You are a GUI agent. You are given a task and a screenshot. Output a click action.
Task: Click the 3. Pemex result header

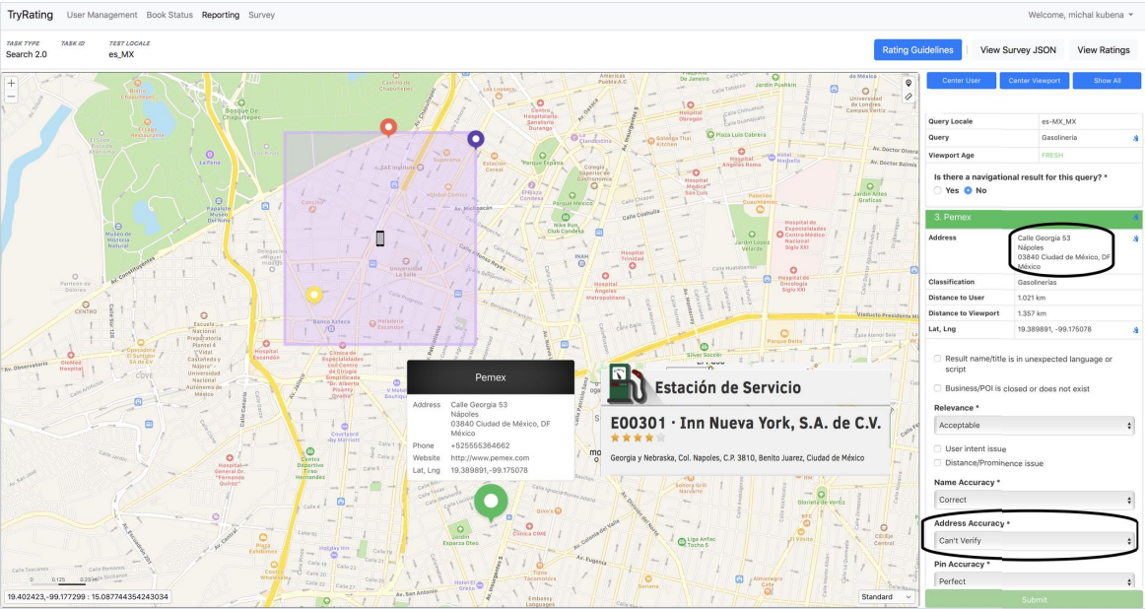pos(1034,217)
